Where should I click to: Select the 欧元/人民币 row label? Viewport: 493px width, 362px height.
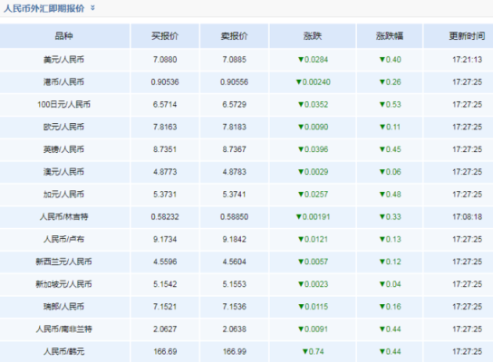pyautogui.click(x=63, y=127)
